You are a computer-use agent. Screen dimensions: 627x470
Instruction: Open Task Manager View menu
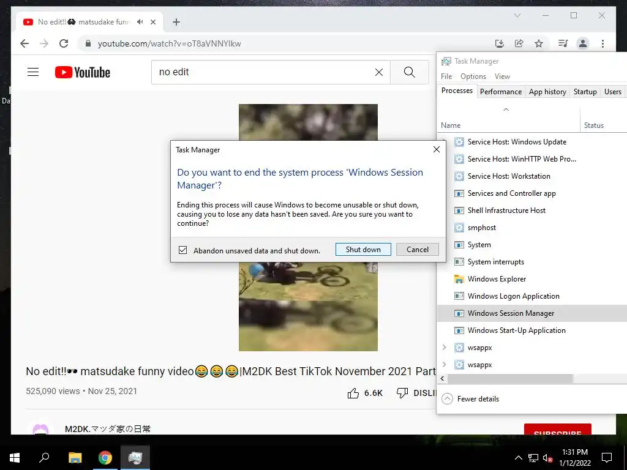pyautogui.click(x=502, y=76)
